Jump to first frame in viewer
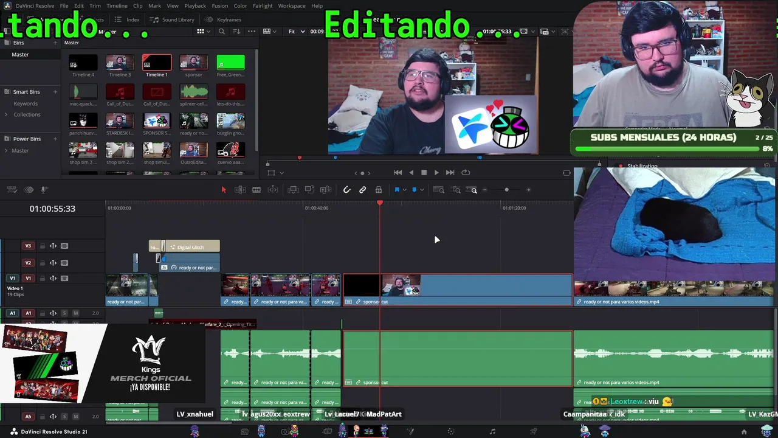The height and width of the screenshot is (438, 778). (x=398, y=173)
